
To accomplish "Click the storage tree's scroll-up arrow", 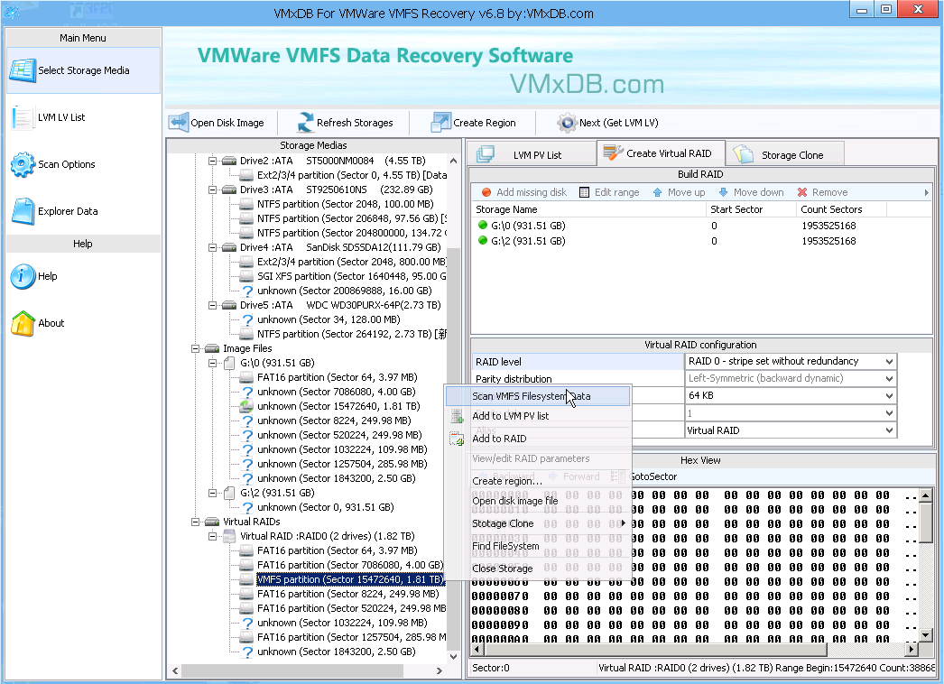I will pyautogui.click(x=453, y=162).
